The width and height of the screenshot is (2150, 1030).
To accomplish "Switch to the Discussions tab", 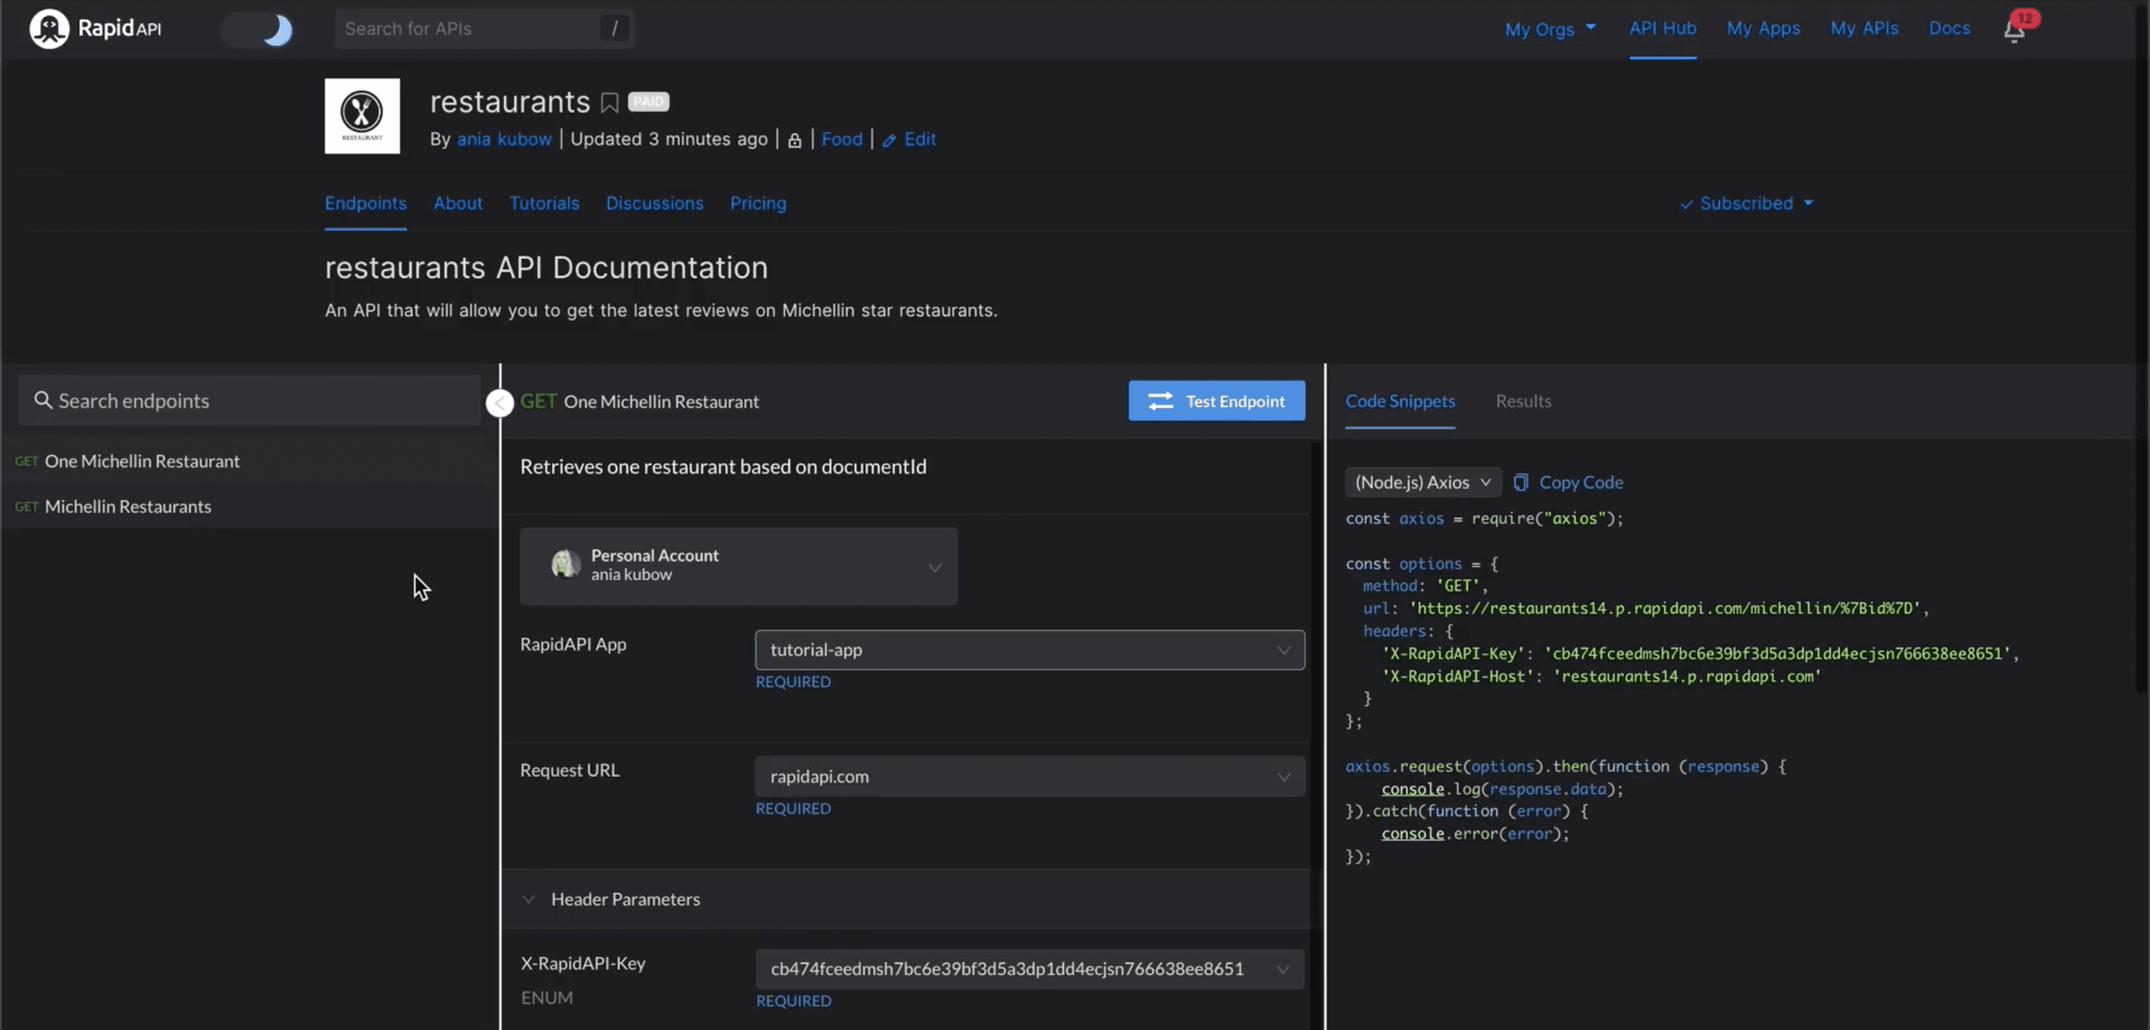I will pos(655,204).
